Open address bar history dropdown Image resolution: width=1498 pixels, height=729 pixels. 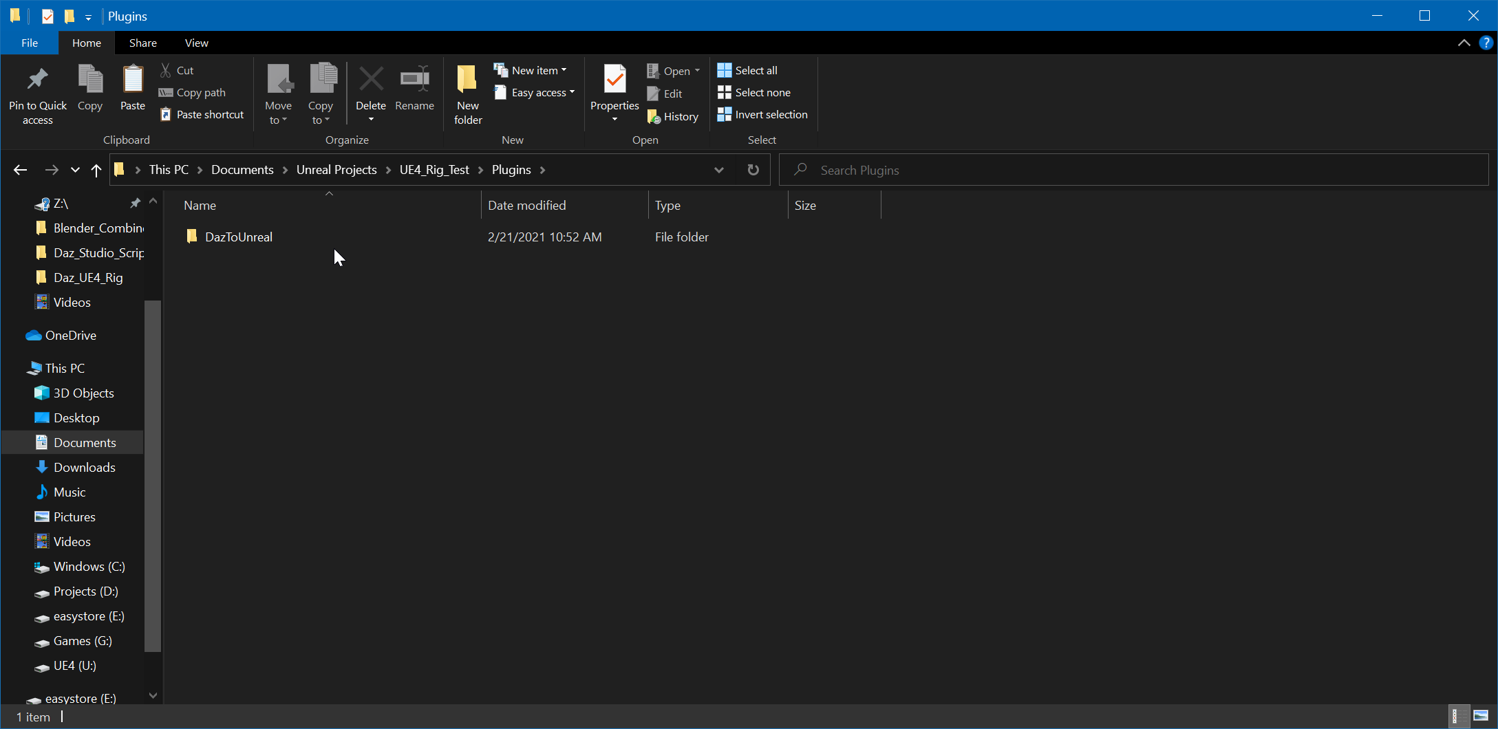pyautogui.click(x=718, y=170)
